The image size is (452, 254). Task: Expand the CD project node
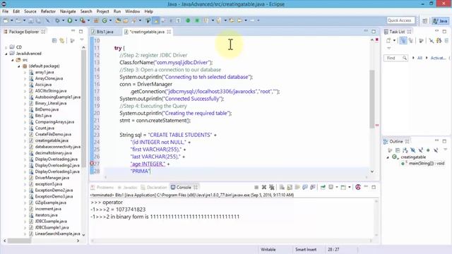click(x=6, y=47)
